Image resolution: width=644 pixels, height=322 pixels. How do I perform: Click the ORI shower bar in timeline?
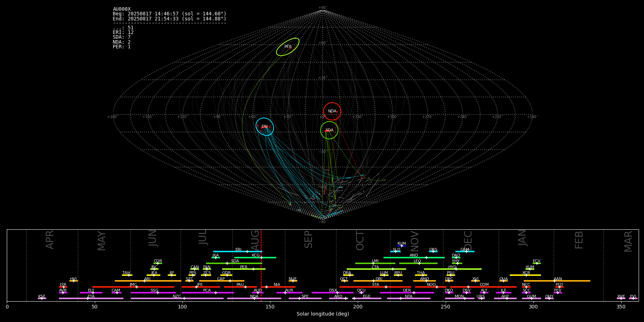378,281
